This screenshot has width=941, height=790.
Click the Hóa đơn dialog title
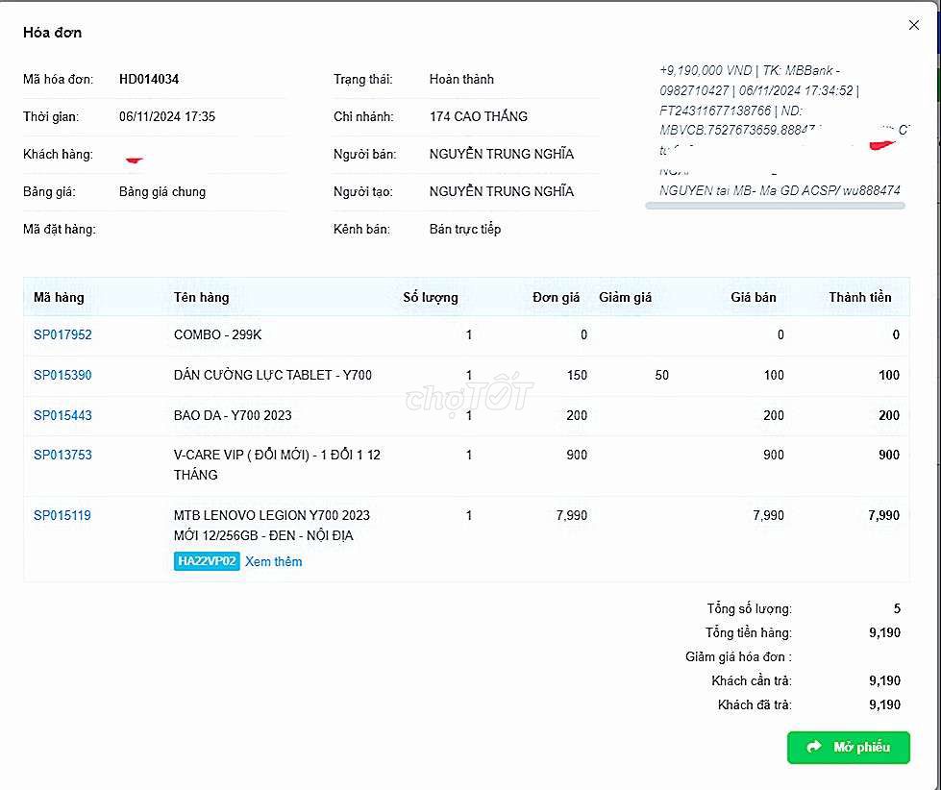[52, 33]
